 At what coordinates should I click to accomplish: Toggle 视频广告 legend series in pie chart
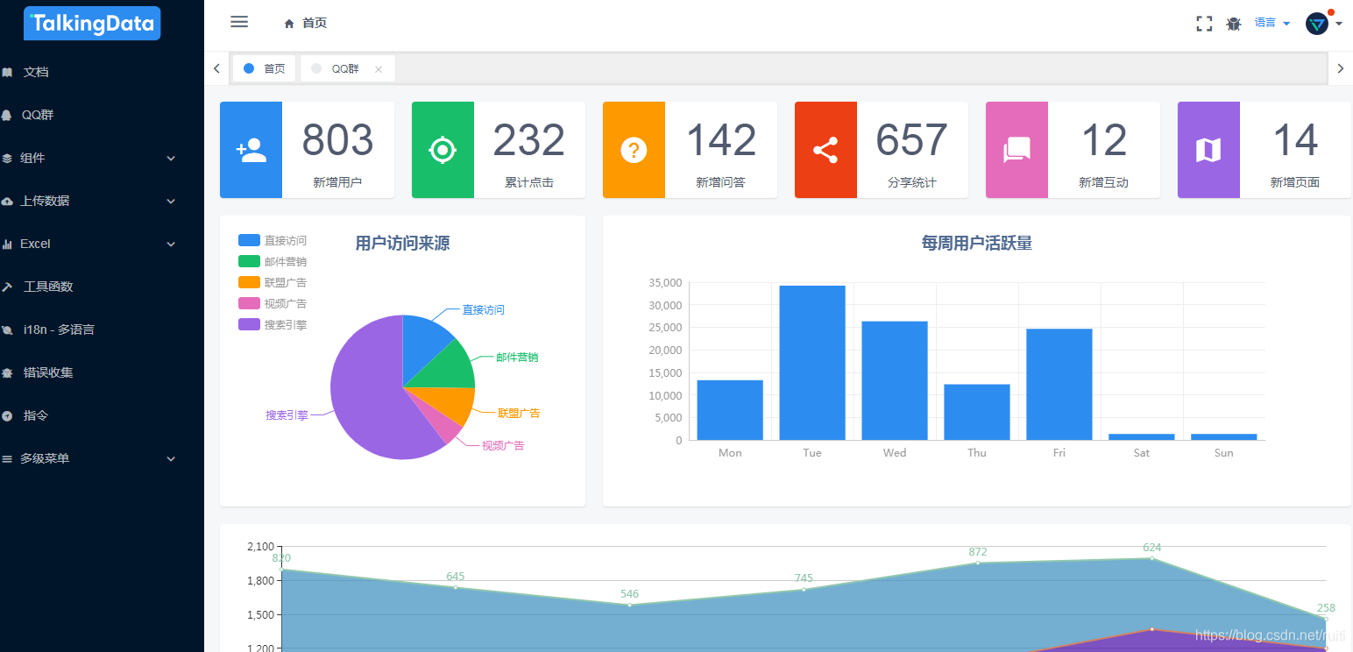tap(273, 303)
